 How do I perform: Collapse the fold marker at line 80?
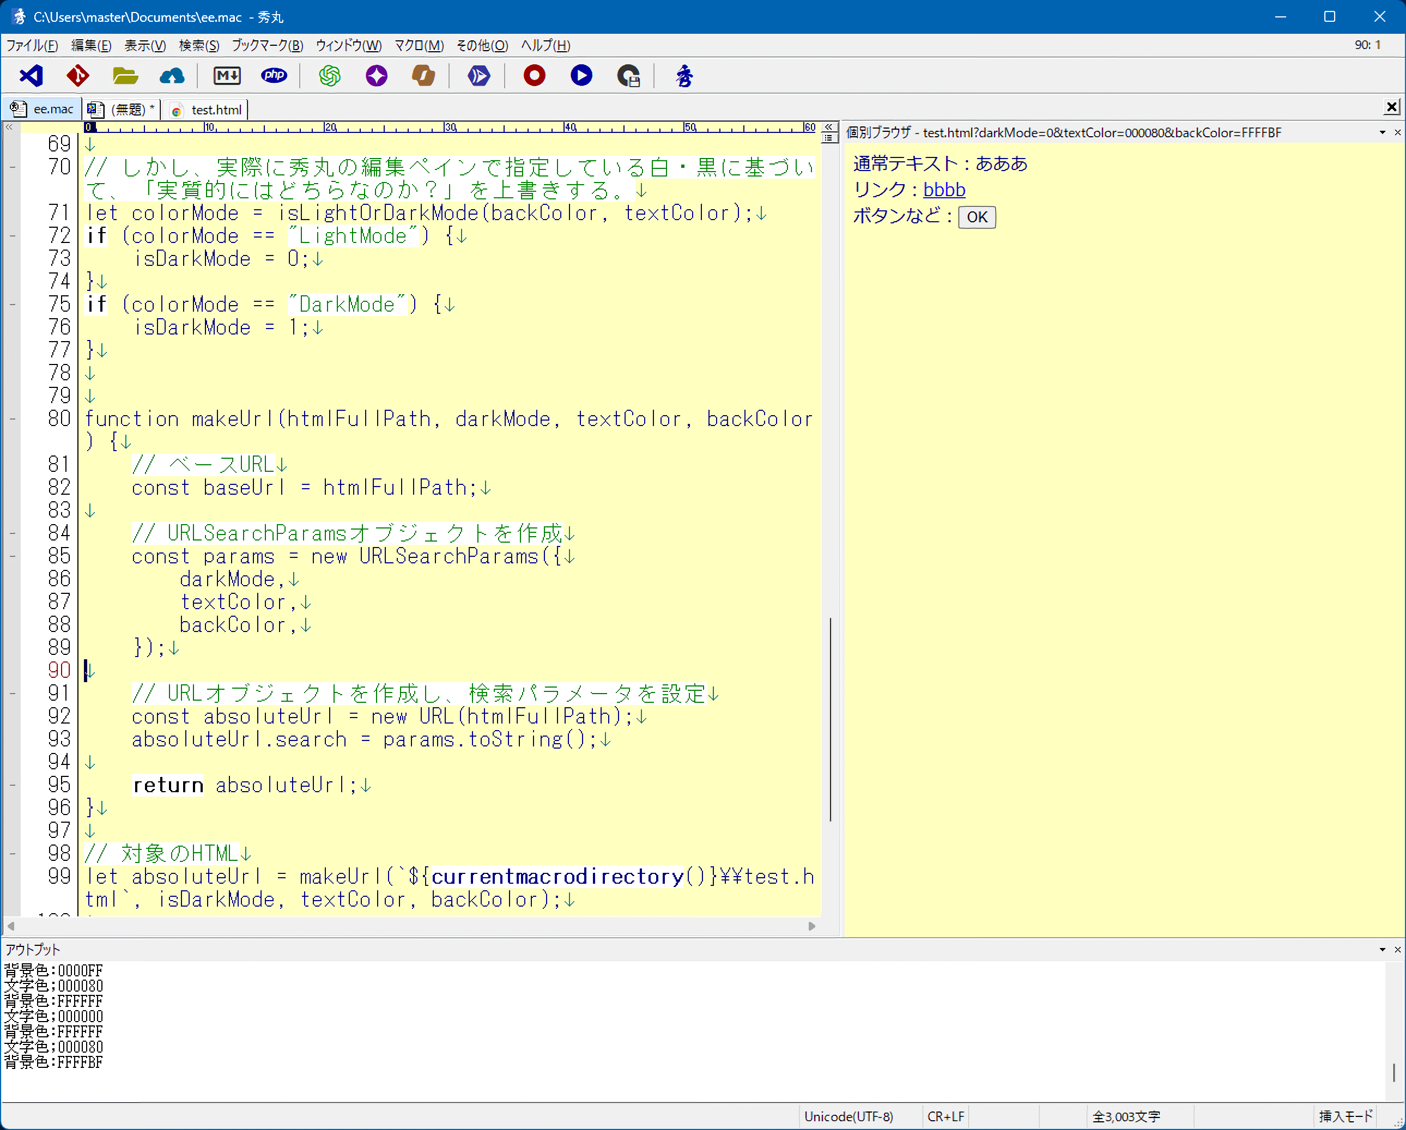click(x=13, y=420)
